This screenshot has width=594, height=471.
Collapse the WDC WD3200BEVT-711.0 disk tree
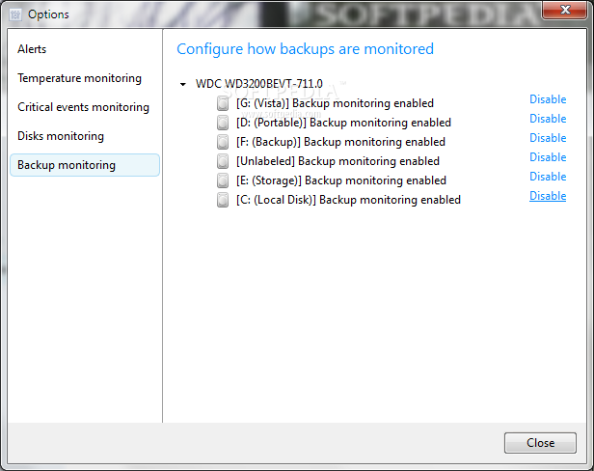(x=183, y=84)
